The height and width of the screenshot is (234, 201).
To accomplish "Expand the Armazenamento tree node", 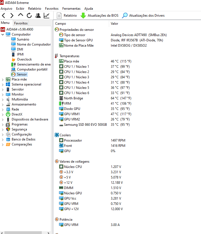I will coord(3,105).
